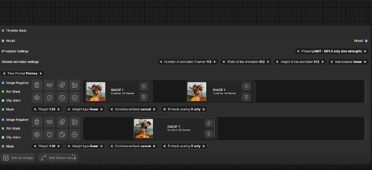Decrease the Number of animation Frames with left arrow
This screenshot has height=170, width=372.
(x=161, y=62)
